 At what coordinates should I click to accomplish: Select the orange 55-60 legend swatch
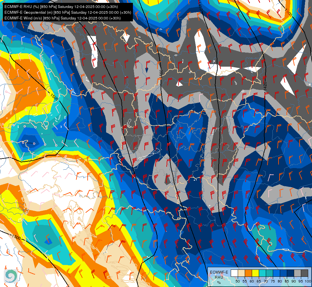(249, 273)
